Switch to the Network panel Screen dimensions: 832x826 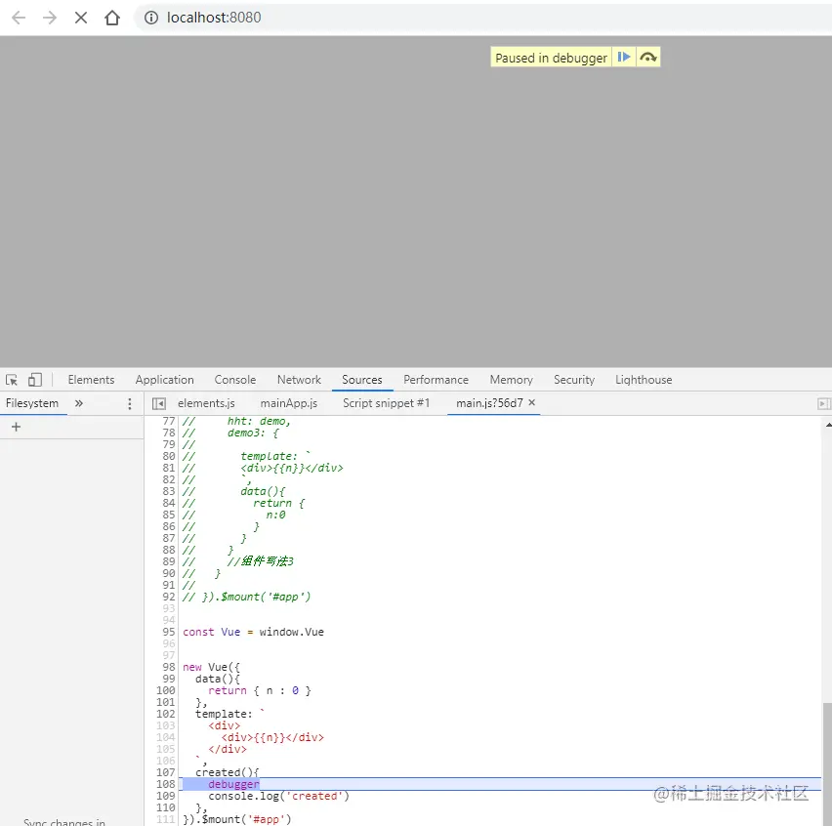click(299, 380)
